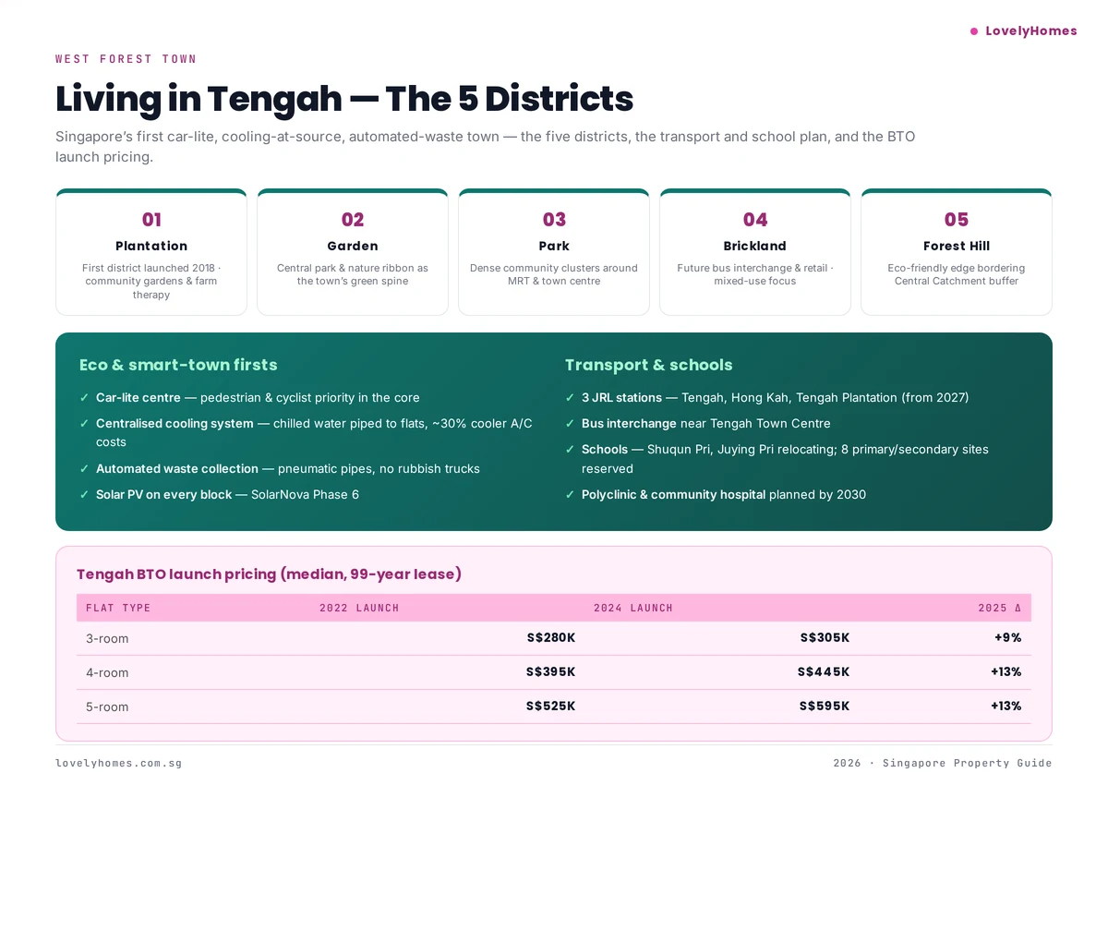Select the Plantation district card
1108x942 pixels.
coord(151,251)
